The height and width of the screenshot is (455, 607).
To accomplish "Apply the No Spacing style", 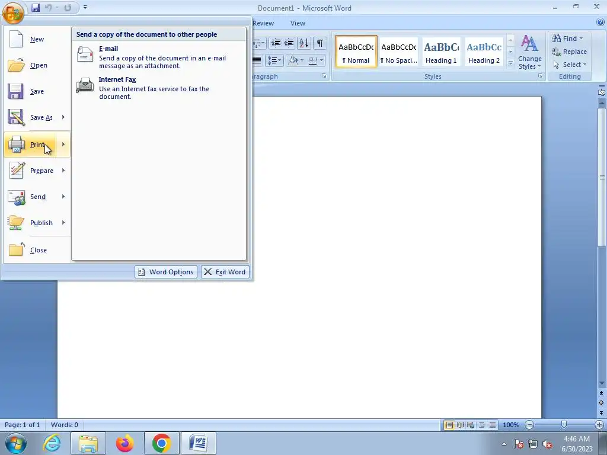I will (x=399, y=52).
